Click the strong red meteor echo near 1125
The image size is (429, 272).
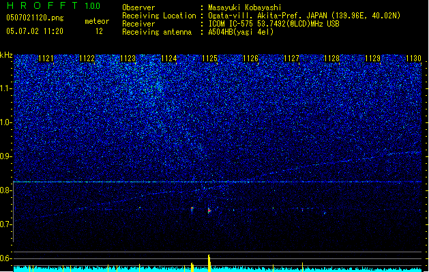tap(209, 210)
